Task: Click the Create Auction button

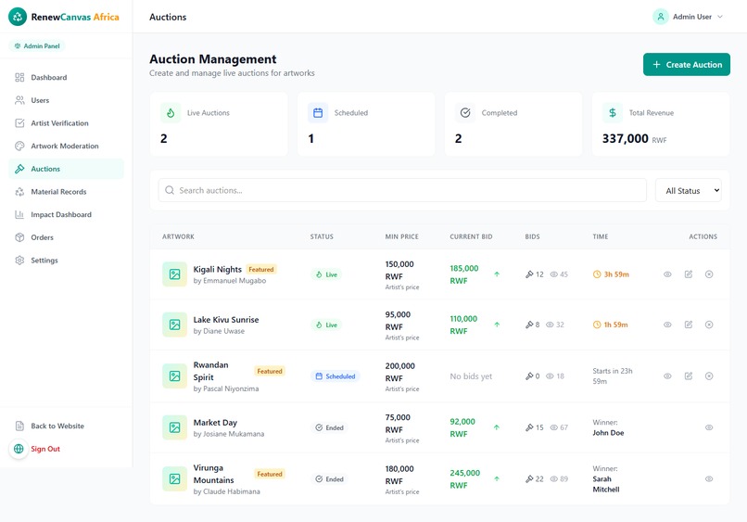Action: click(687, 64)
